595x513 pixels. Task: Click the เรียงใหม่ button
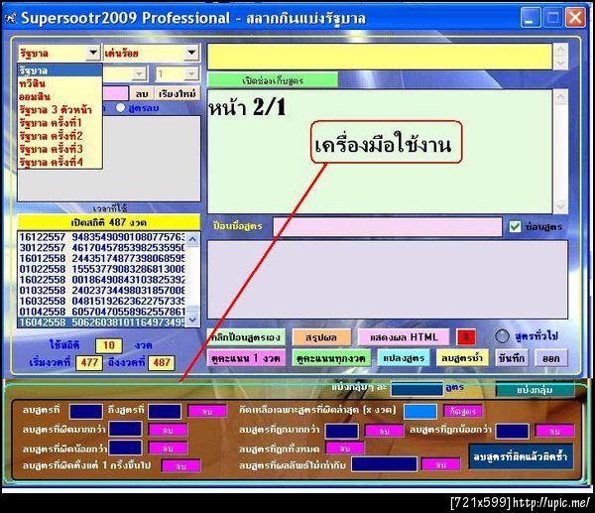click(x=178, y=93)
